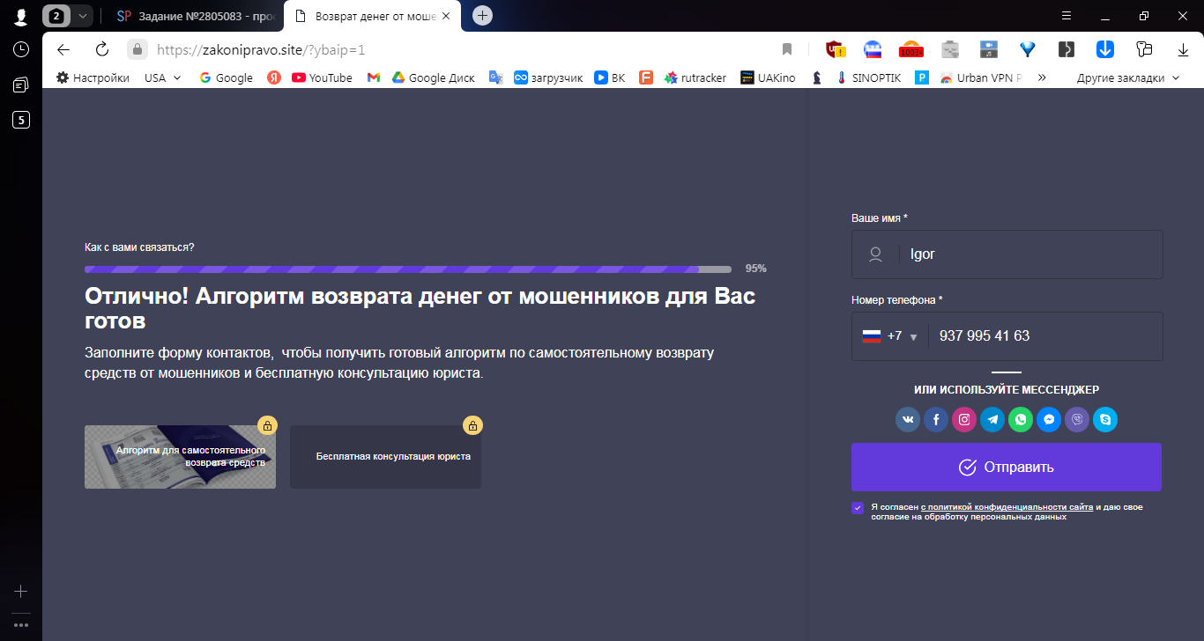
Task: Click the browser address bar URL
Action: 260,49
